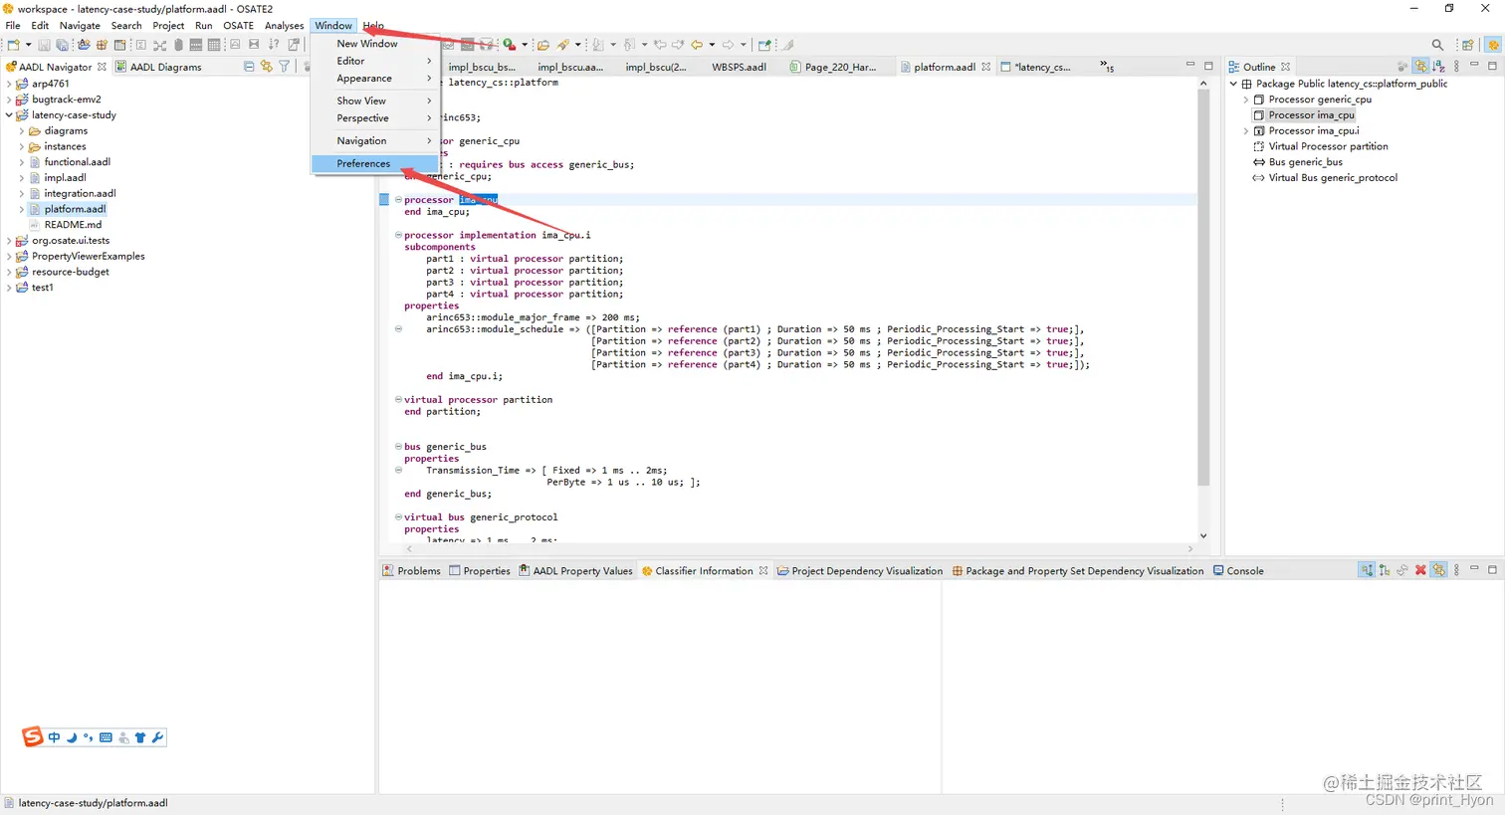Collapse the Package Public outline node
The image size is (1505, 815).
1233,84
